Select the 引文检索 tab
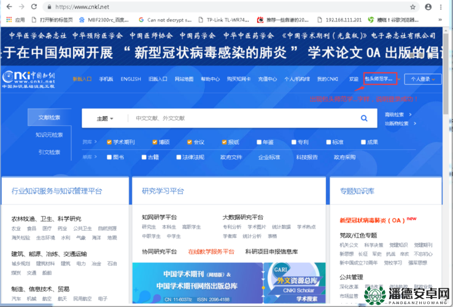 [x=49, y=152]
